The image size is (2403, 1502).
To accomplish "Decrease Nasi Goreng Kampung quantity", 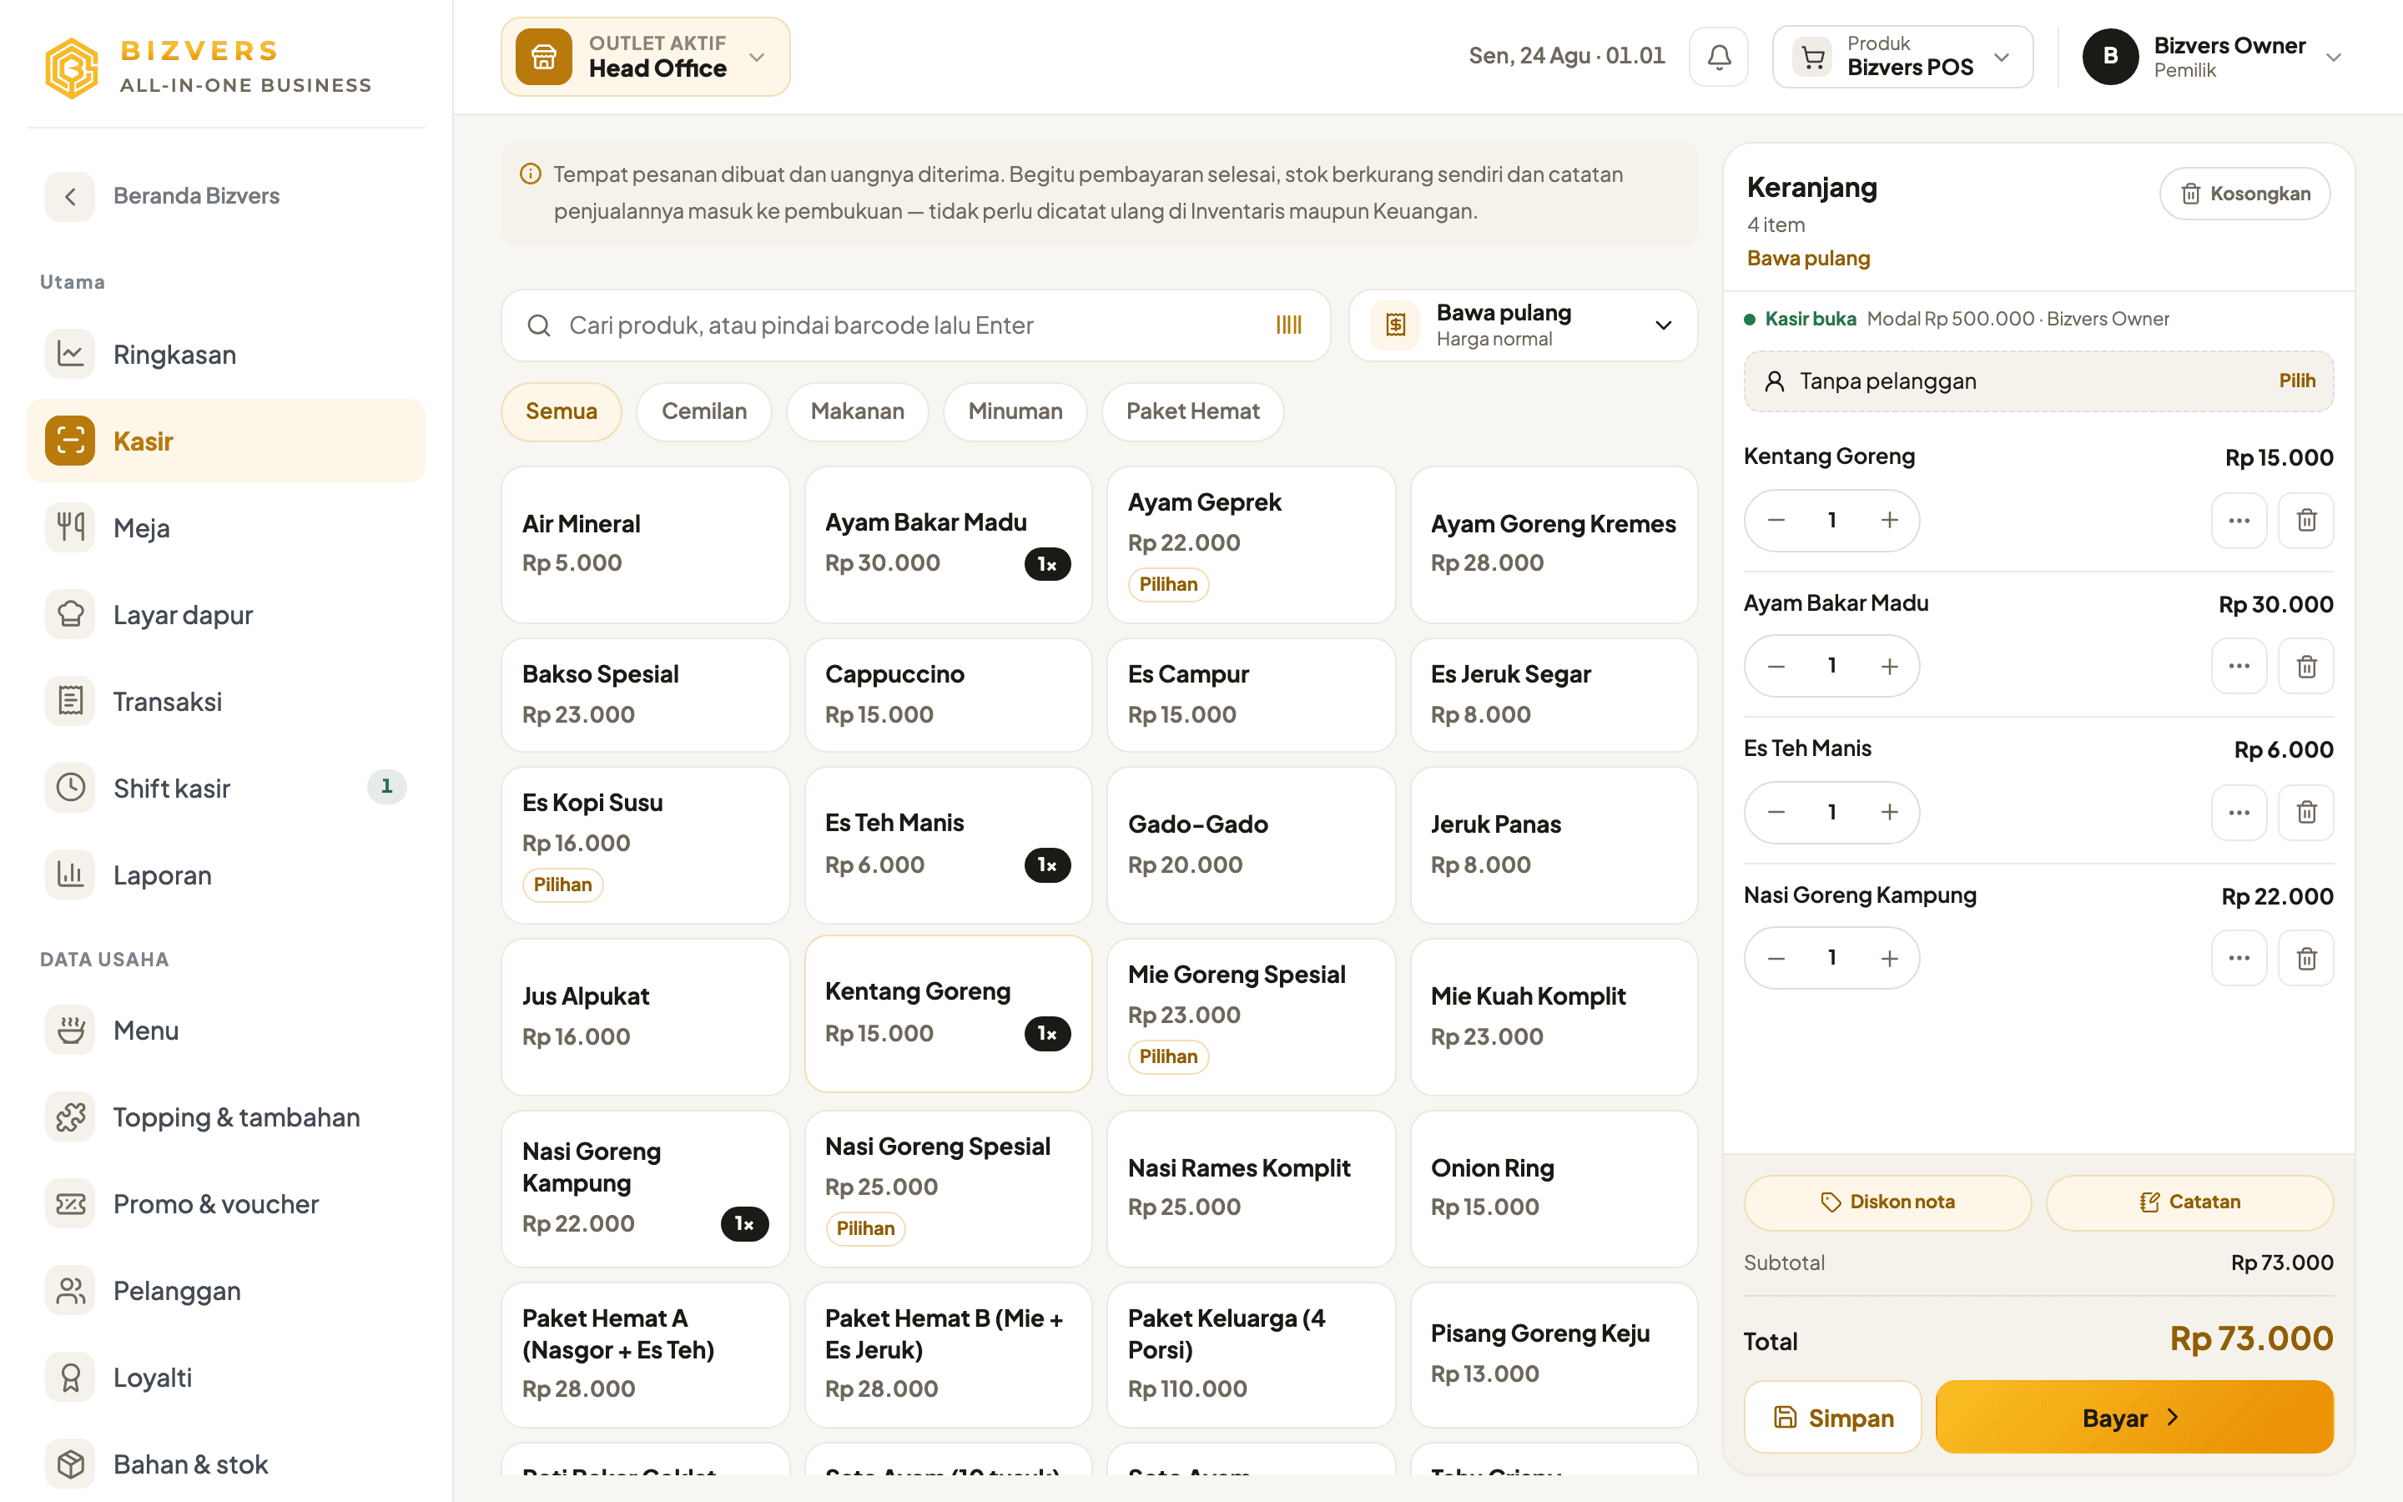I will (x=1776, y=959).
